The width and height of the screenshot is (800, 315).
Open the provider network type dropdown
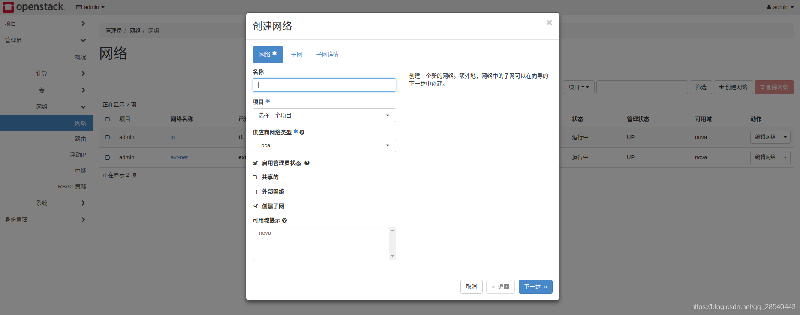click(324, 145)
